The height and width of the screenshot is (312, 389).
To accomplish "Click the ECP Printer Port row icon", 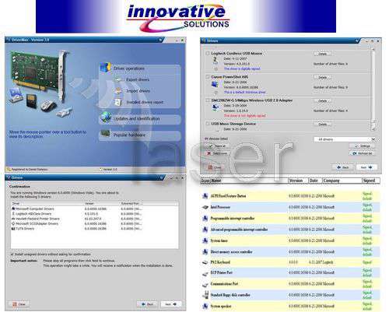I will pos(205,273).
